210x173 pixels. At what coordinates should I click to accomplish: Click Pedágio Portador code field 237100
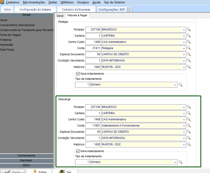point(93,30)
